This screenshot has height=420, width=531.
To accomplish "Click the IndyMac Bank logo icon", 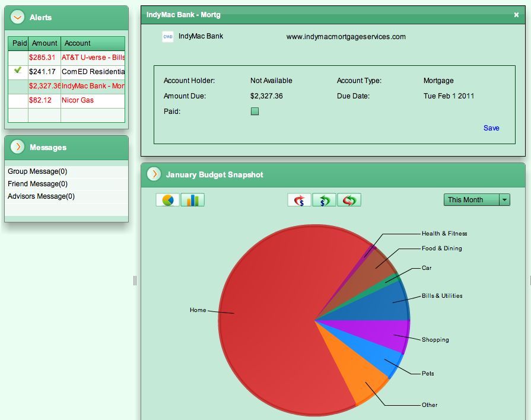I will (x=167, y=36).
